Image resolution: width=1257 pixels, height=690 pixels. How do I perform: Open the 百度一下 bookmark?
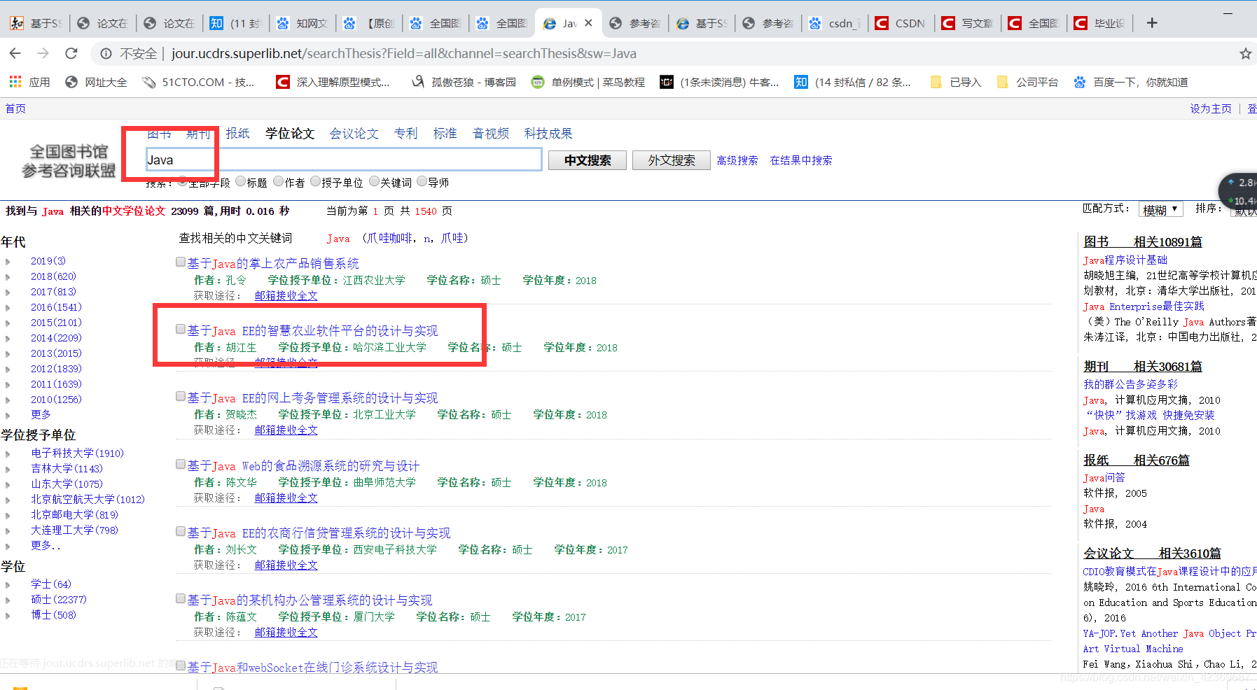tap(1131, 82)
